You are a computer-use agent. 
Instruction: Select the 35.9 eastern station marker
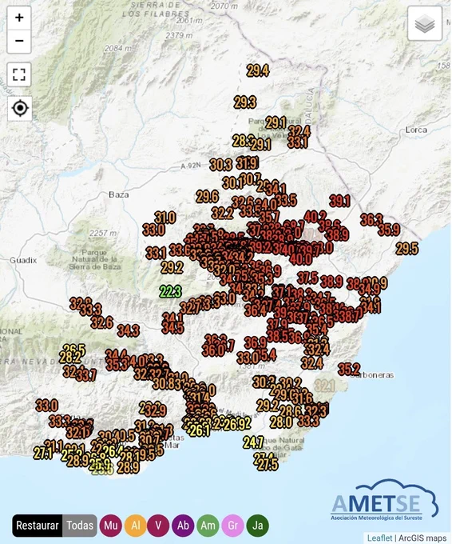pos(389,230)
